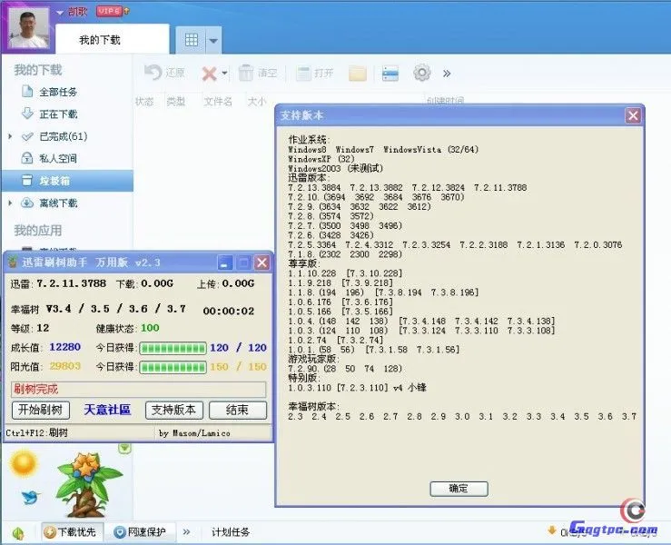Screen dimensions: 671x545
Task: Click the folder icon in the toolbar
Action: tap(358, 74)
